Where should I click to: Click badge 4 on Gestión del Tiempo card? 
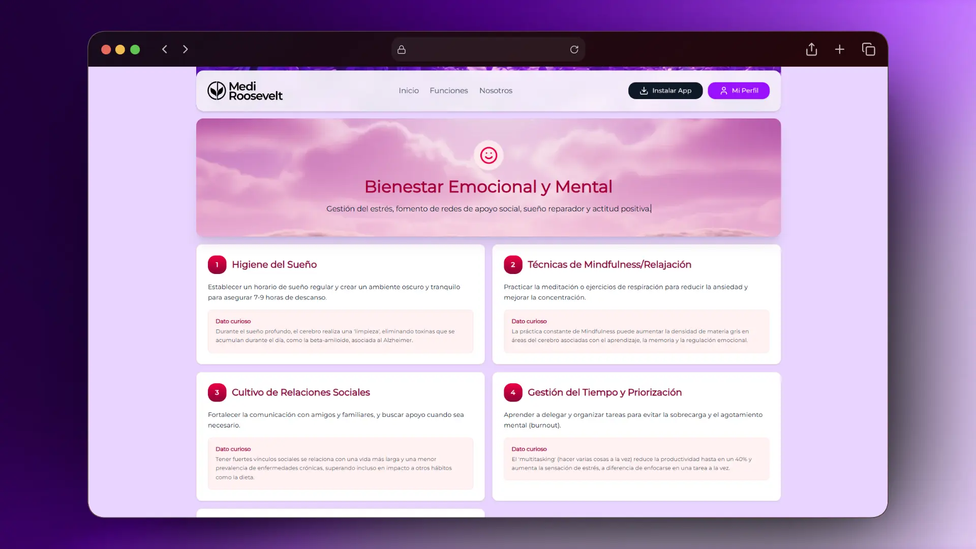point(512,392)
